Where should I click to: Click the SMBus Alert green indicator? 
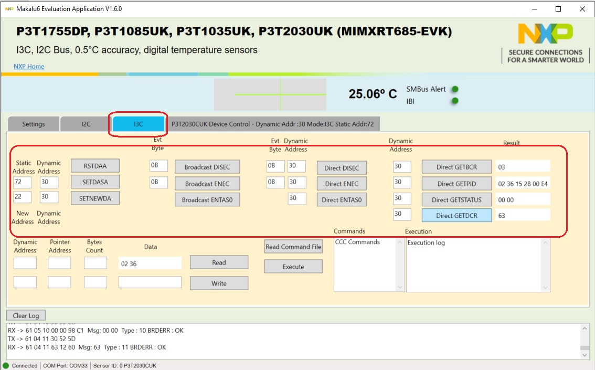[x=455, y=89]
